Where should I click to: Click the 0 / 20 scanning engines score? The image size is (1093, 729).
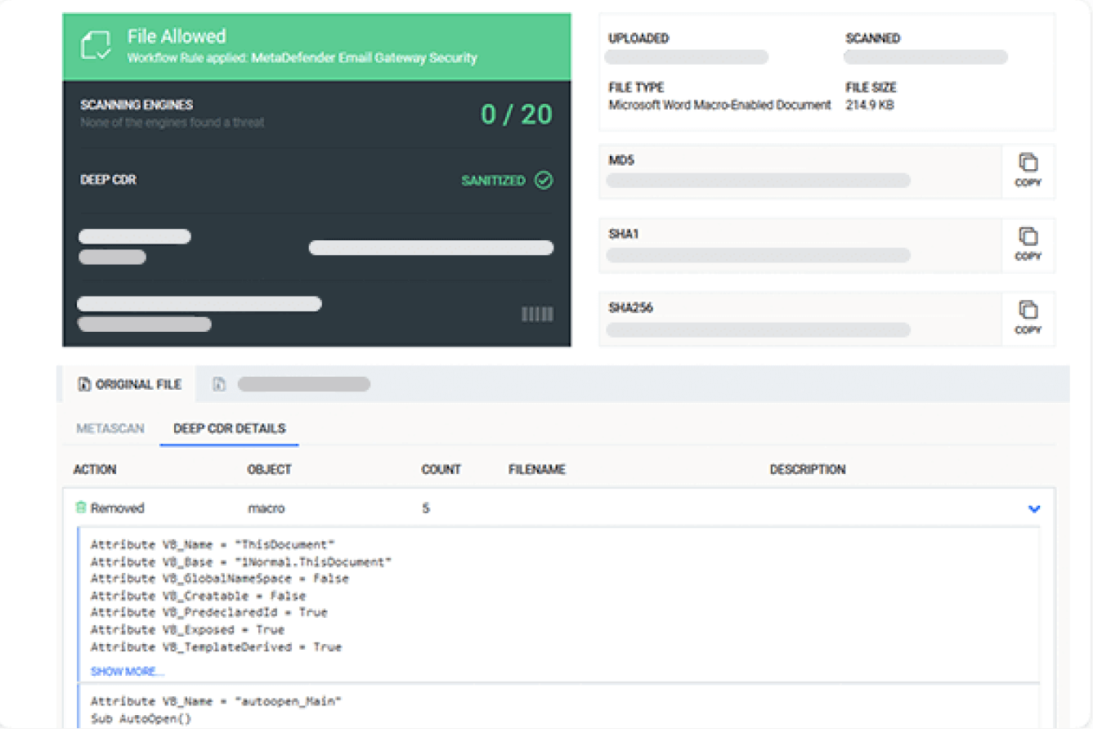pyautogui.click(x=516, y=114)
